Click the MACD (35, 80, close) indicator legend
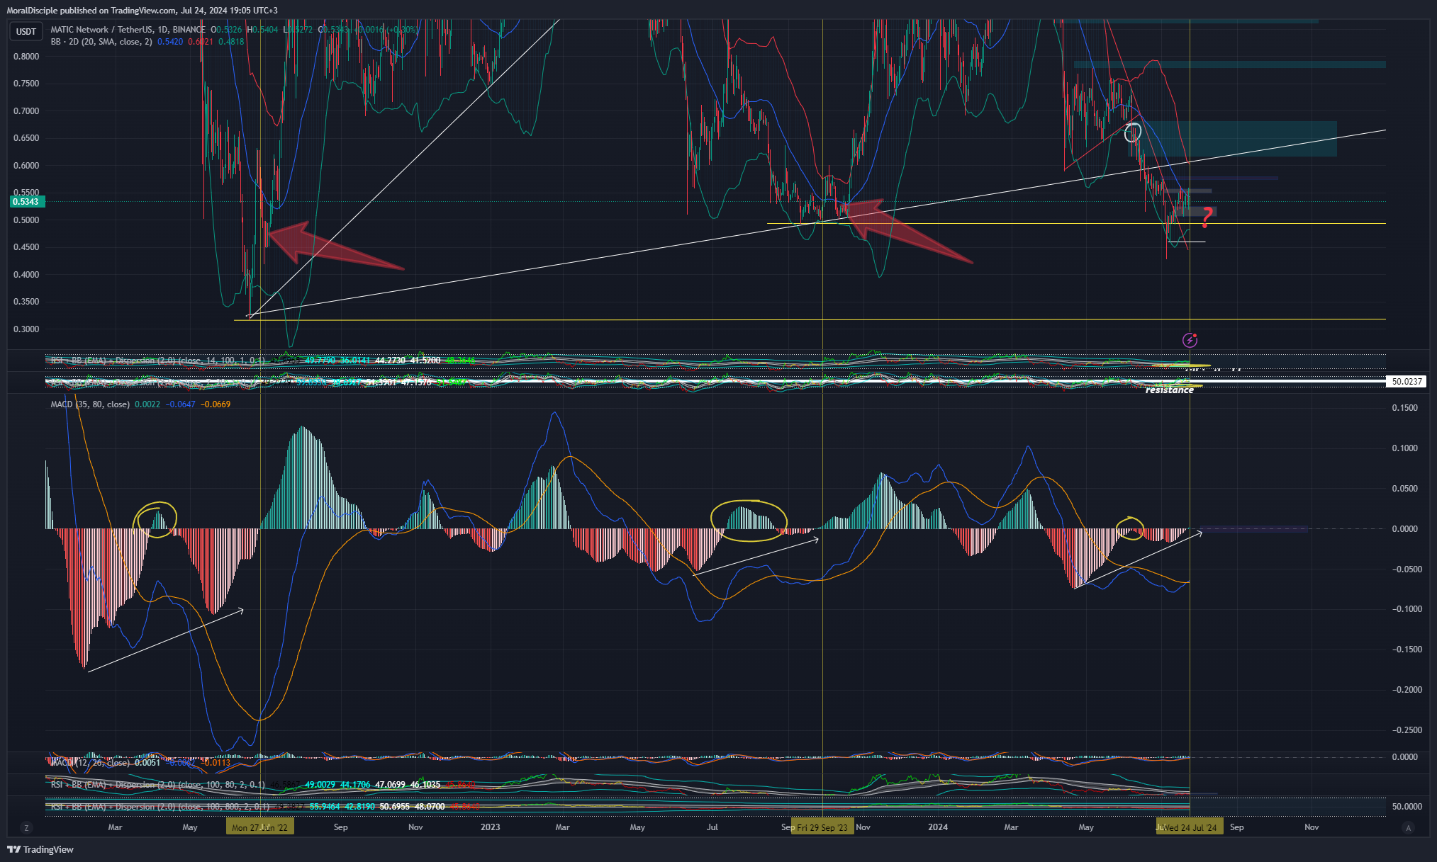 (90, 404)
